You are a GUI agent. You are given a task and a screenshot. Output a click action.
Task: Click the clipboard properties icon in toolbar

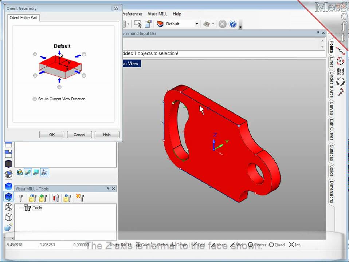[148, 24]
